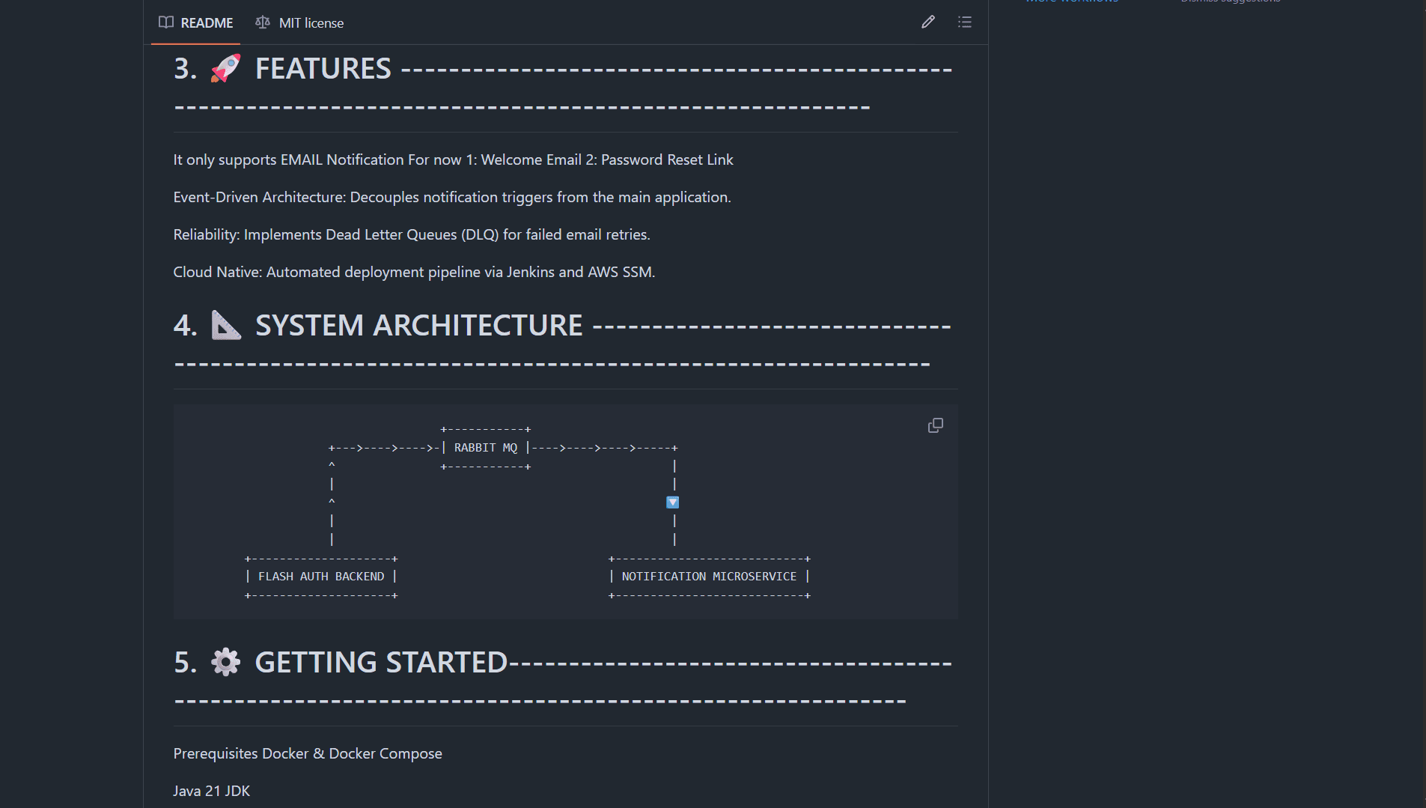Screen dimensions: 1426x808
Task: Dismiss the workflow suggestions
Action: 1230,1
